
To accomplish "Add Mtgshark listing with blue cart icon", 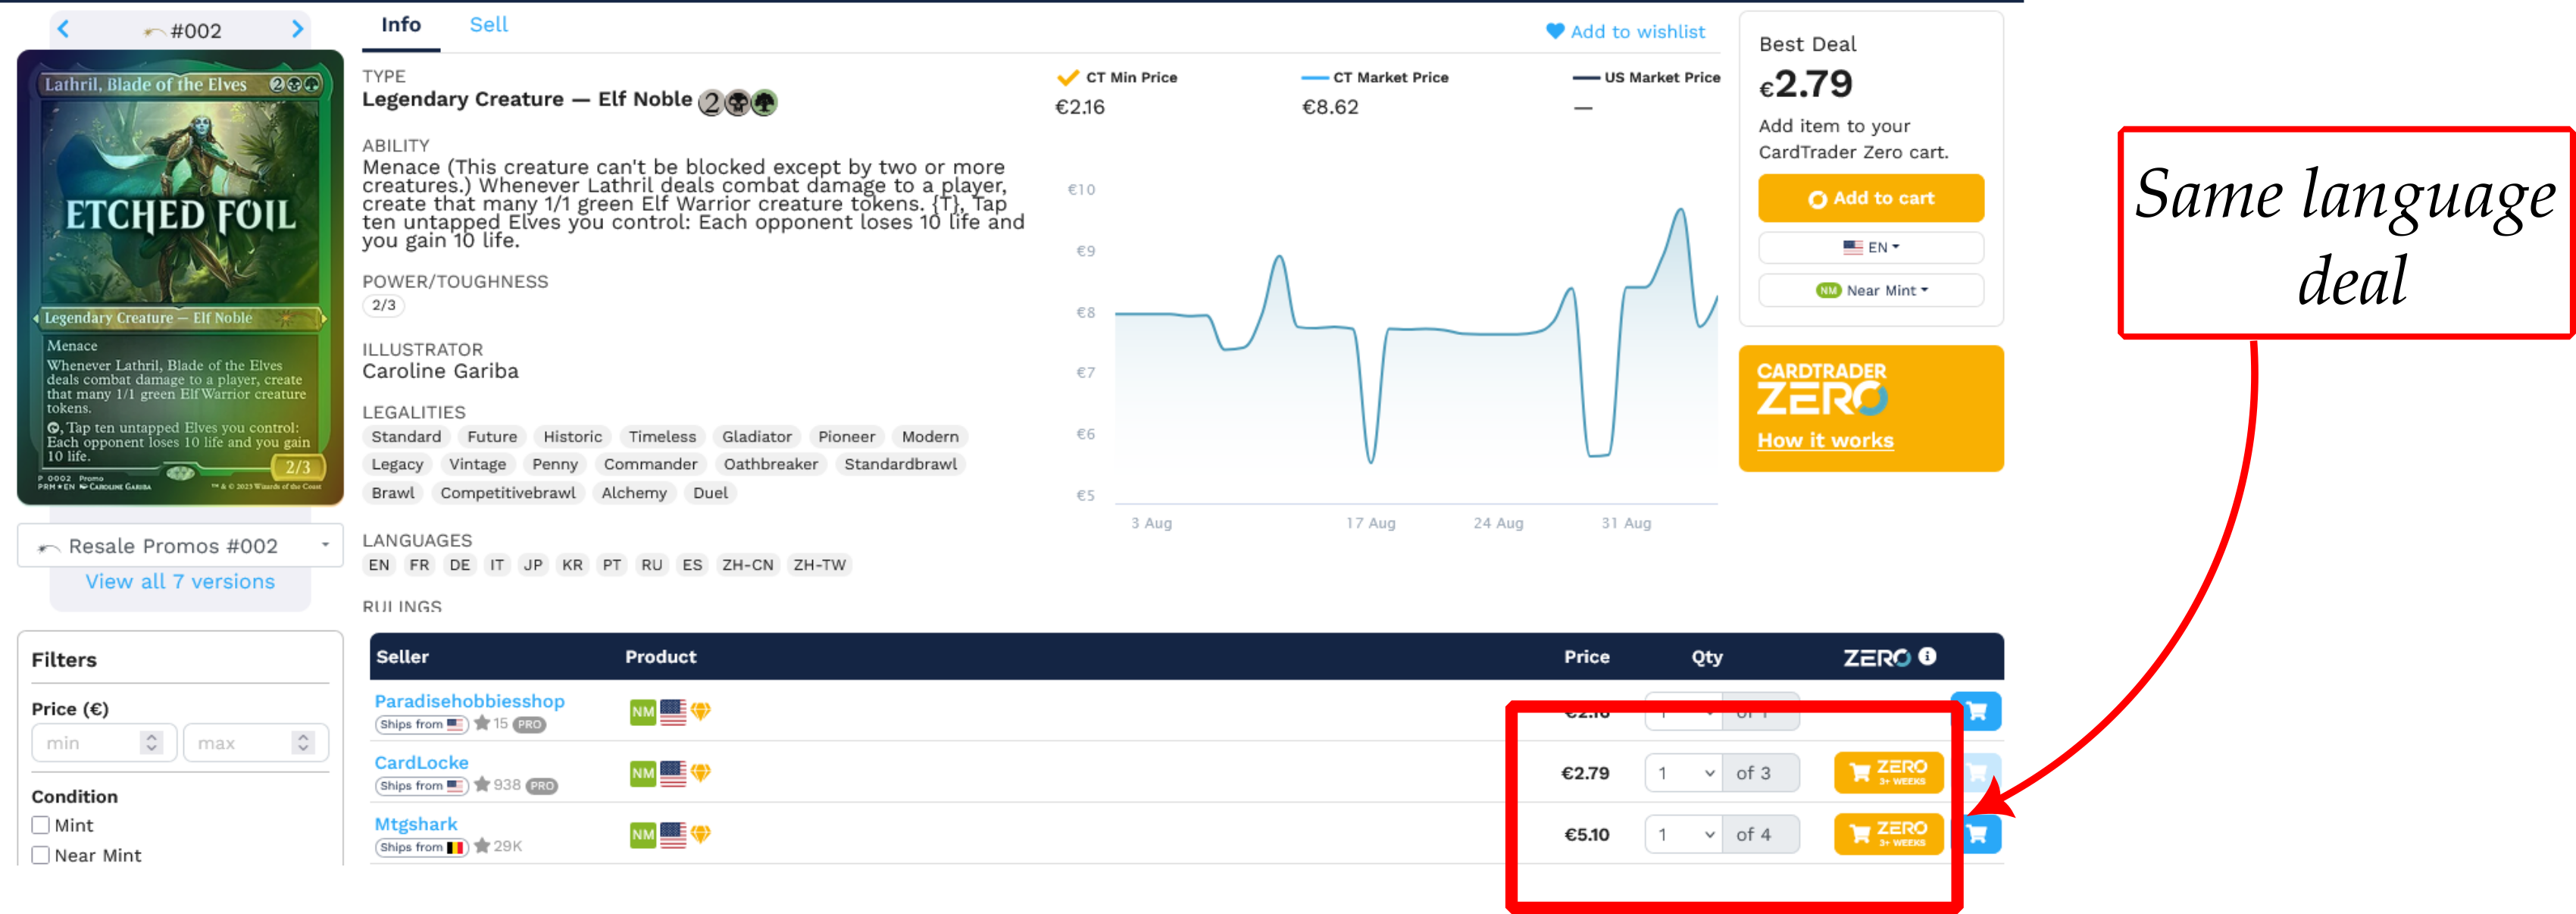I will tap(1977, 834).
